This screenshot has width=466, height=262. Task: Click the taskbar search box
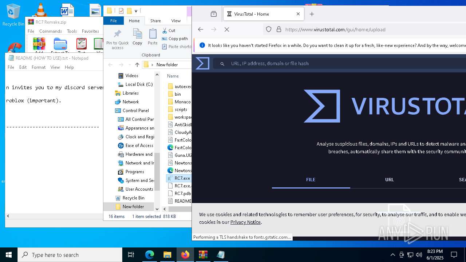pyautogui.click(x=70, y=255)
